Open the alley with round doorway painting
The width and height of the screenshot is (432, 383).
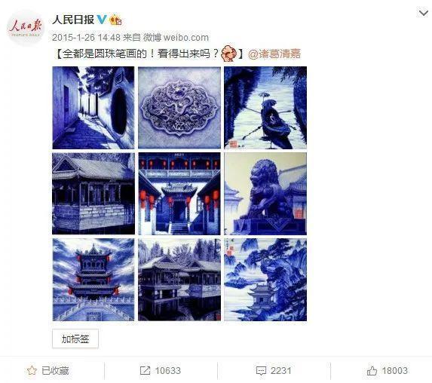[x=93, y=108]
